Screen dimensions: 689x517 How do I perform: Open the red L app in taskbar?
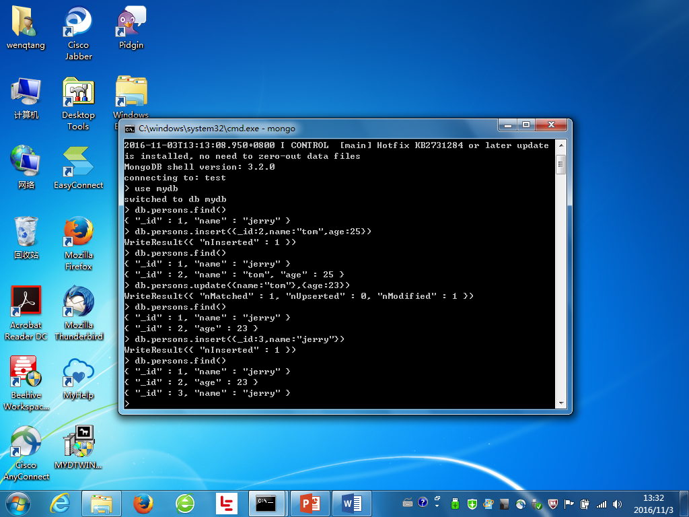click(227, 504)
